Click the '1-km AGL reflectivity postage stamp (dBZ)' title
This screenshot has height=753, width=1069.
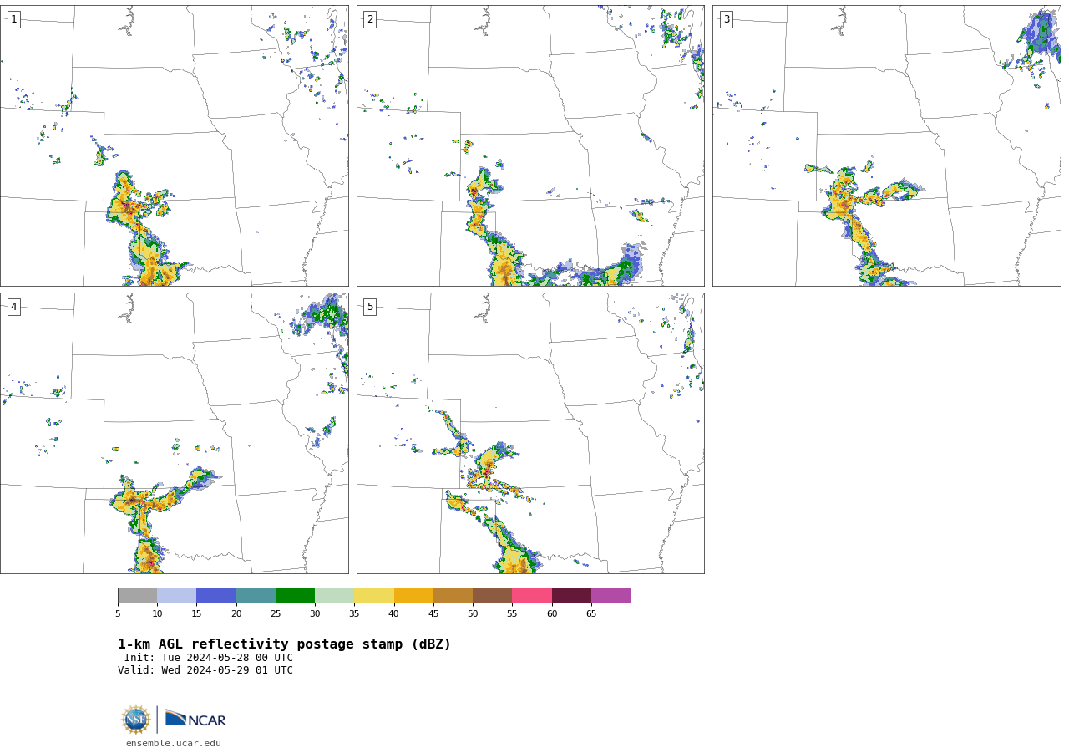[x=284, y=644]
